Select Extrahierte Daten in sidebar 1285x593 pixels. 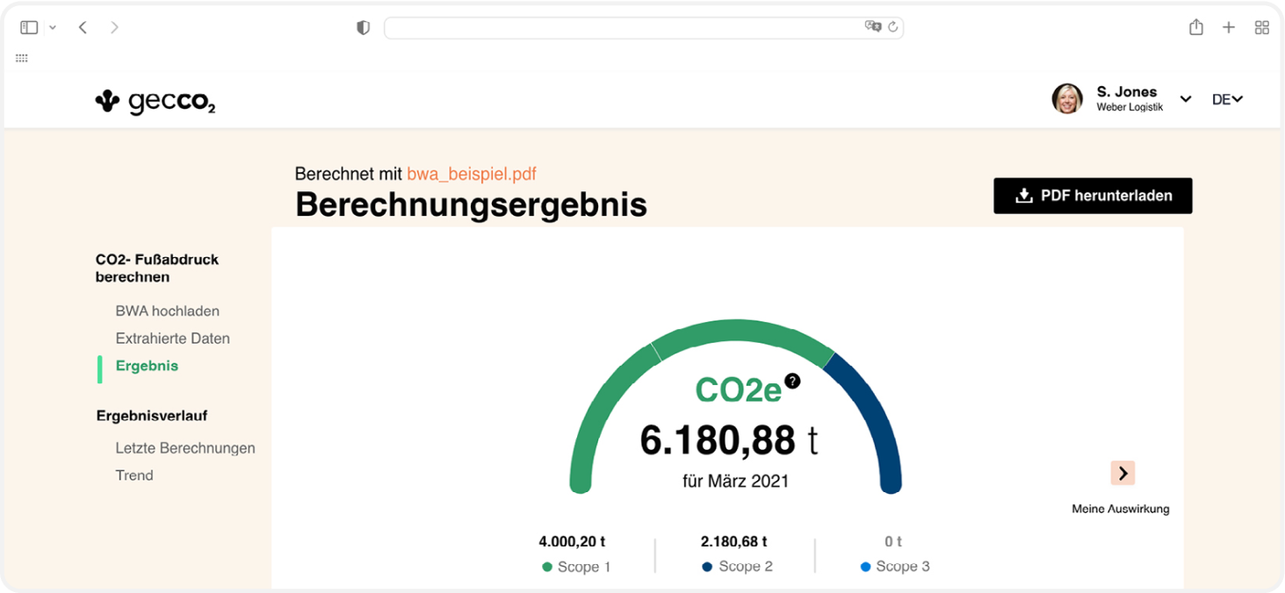pos(172,338)
